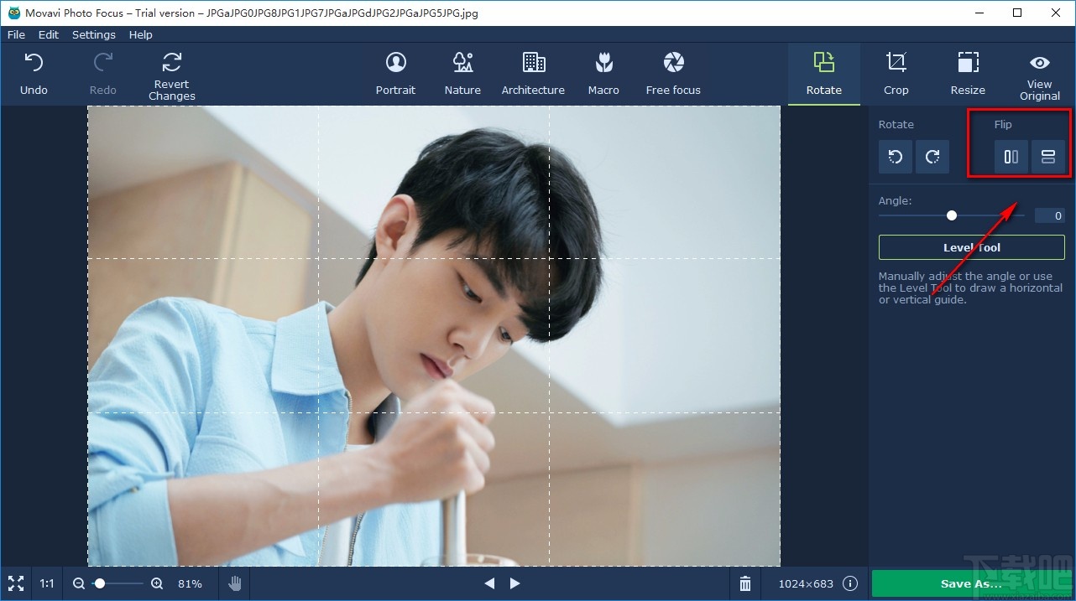
Task: Flip the photo horizontally
Action: point(1011,157)
